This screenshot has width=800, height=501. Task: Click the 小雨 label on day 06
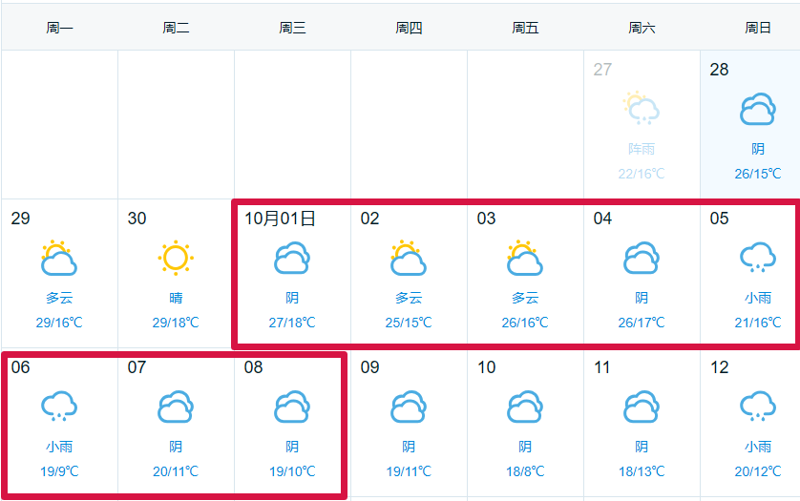pyautogui.click(x=59, y=447)
